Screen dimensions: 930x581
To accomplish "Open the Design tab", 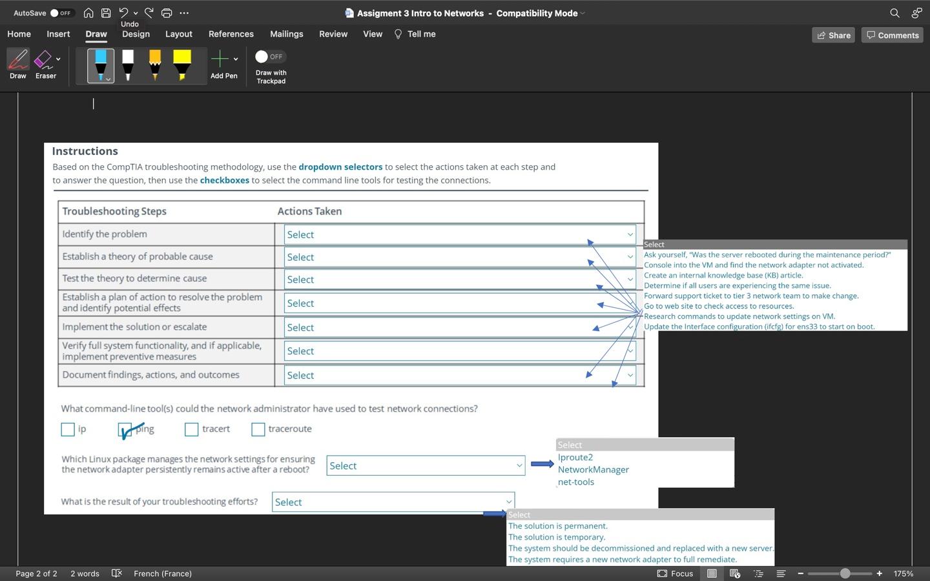I will click(136, 34).
